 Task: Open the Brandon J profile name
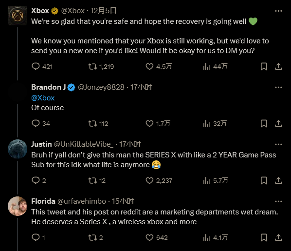(x=49, y=87)
